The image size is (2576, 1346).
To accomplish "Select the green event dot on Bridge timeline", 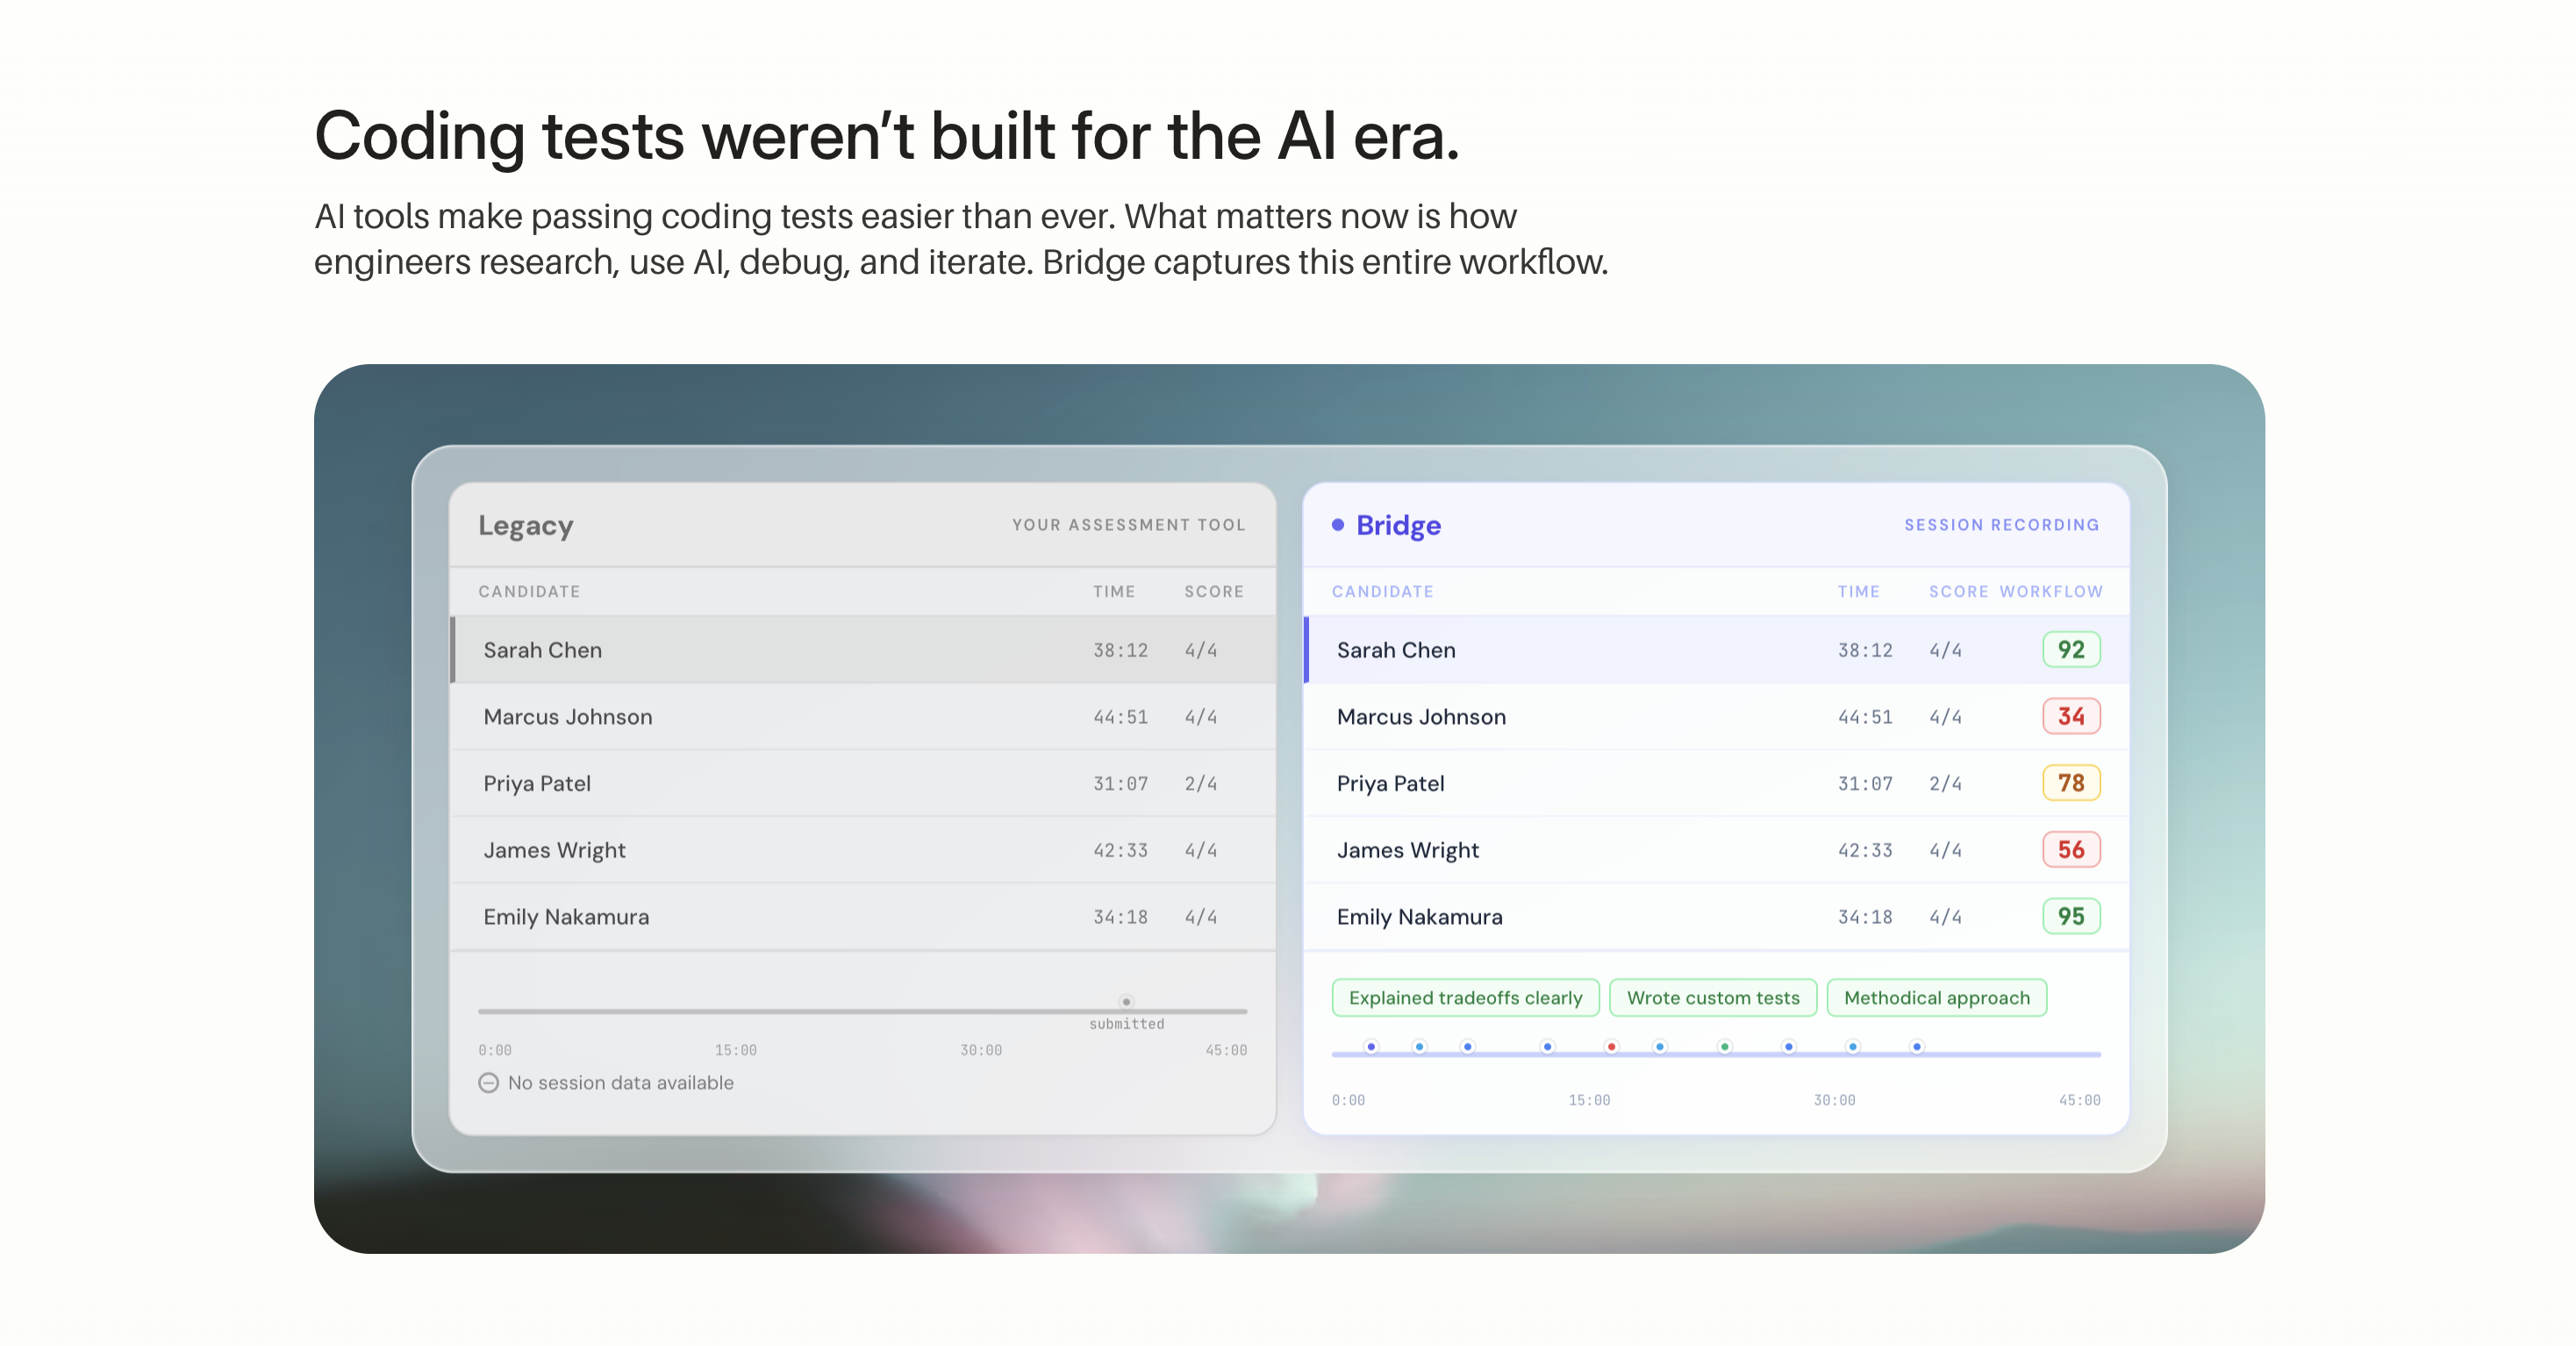I will [1724, 1047].
